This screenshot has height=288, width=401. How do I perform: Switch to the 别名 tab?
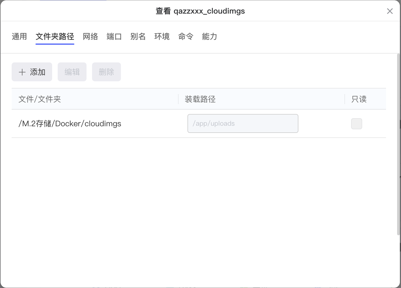138,36
